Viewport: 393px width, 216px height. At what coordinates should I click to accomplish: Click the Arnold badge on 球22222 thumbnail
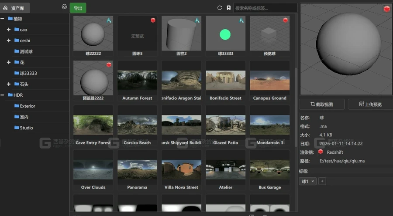pyautogui.click(x=109, y=20)
